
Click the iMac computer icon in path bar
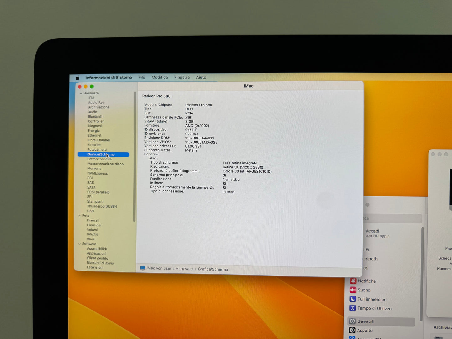[x=143, y=268]
